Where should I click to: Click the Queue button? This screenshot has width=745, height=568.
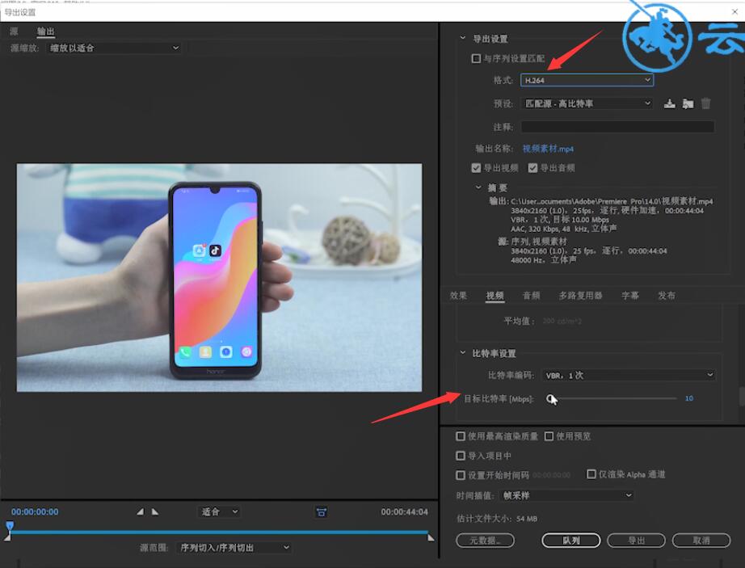pos(571,540)
